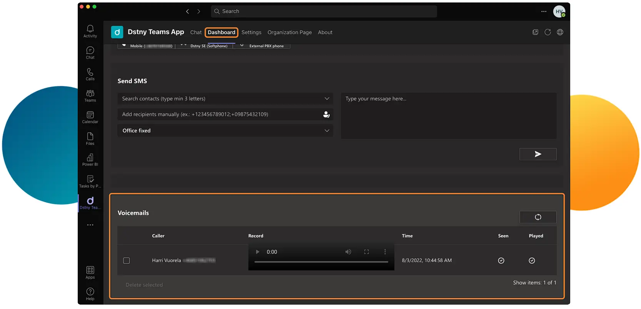
Task: Select Dstny SE (Softphone) device option
Action: [204, 46]
